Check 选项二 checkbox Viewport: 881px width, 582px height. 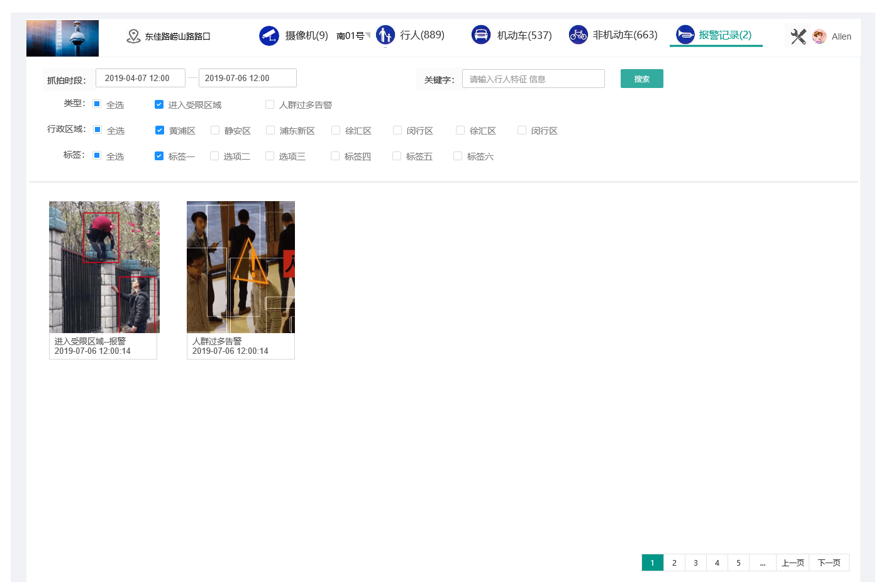[x=214, y=156]
